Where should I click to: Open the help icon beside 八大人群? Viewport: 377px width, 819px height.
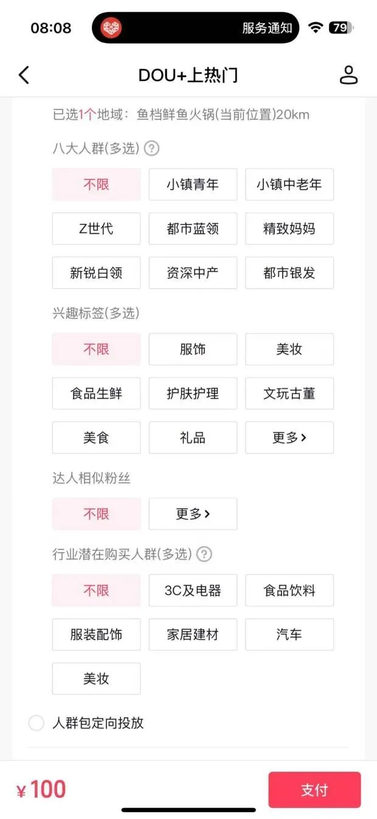(151, 148)
